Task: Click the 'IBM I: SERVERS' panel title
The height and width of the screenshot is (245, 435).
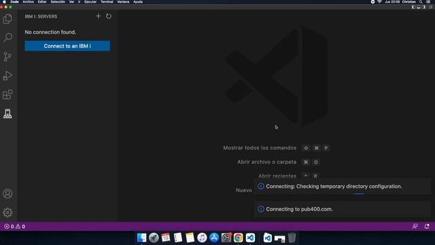Action: click(x=41, y=16)
